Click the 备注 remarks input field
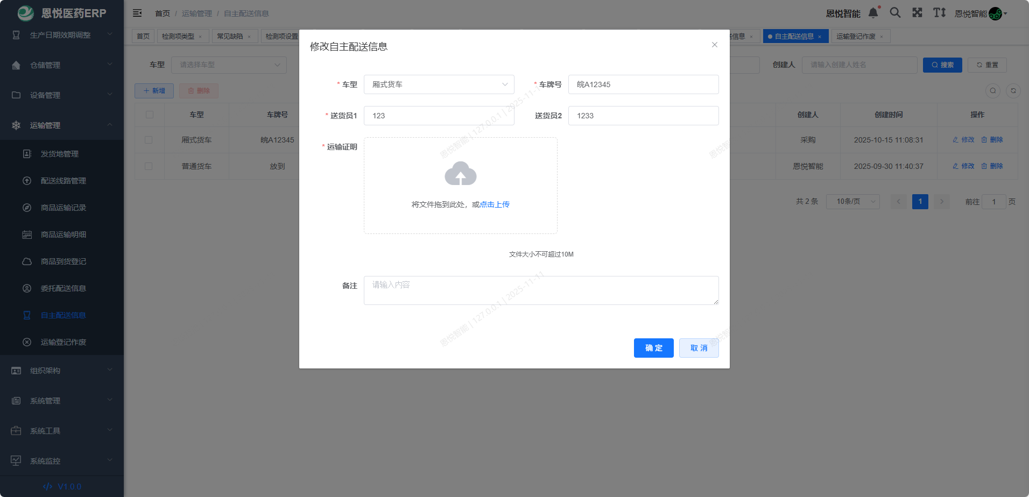Image resolution: width=1029 pixels, height=497 pixels. (540, 290)
